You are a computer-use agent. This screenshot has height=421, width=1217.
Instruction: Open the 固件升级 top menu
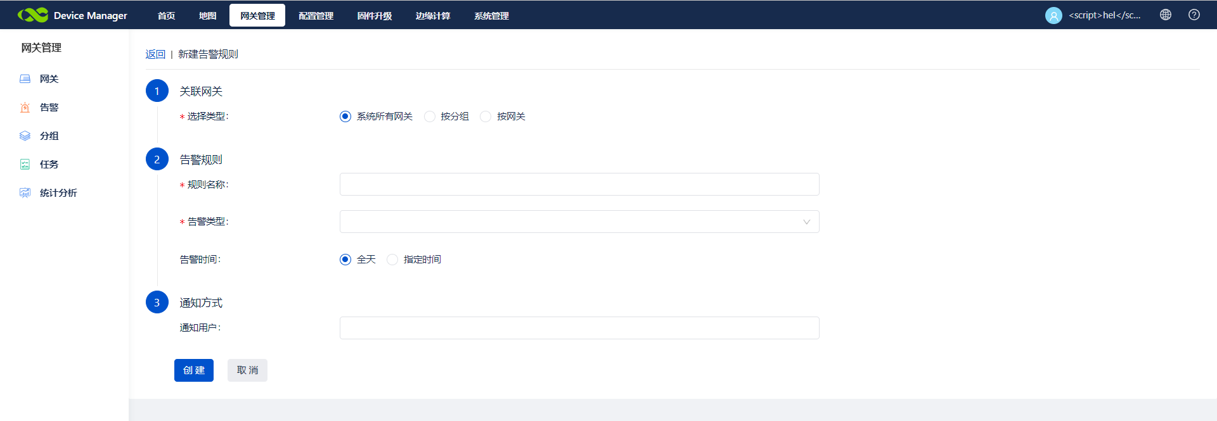click(x=374, y=16)
